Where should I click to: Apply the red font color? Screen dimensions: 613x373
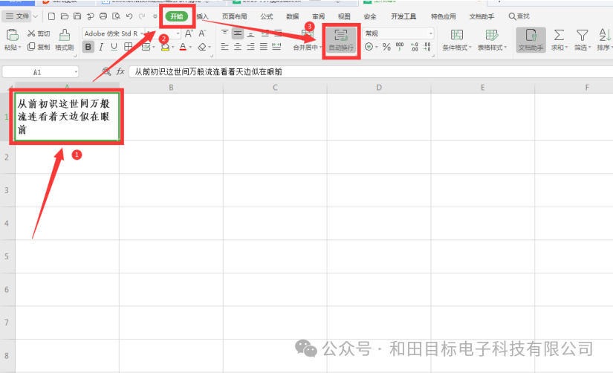(x=183, y=48)
